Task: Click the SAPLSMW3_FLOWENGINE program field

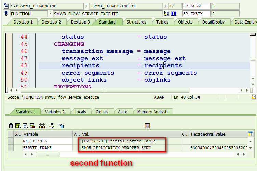Action: 47,6
